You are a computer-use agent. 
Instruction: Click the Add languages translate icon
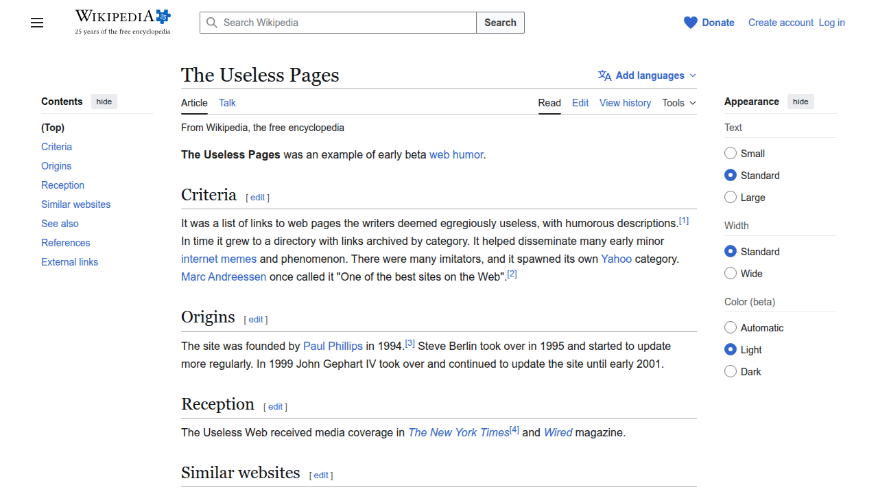click(604, 75)
